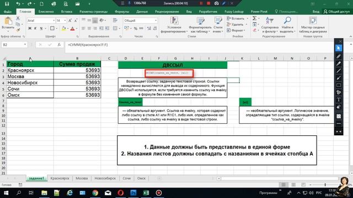Open Найти и выделить menu

tap(287, 25)
